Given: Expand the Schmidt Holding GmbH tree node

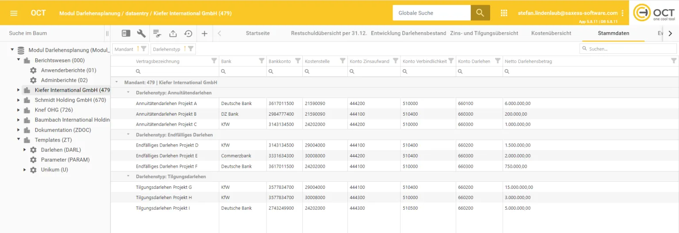Looking at the screenshot, I should [x=19, y=100].
